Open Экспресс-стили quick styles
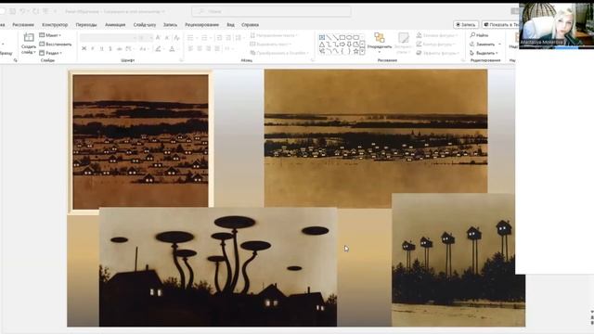 click(403, 43)
